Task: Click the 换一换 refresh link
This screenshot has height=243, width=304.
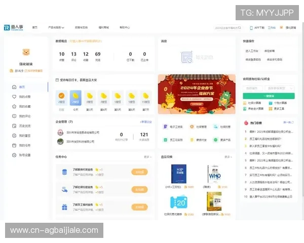Action: (x=288, y=123)
